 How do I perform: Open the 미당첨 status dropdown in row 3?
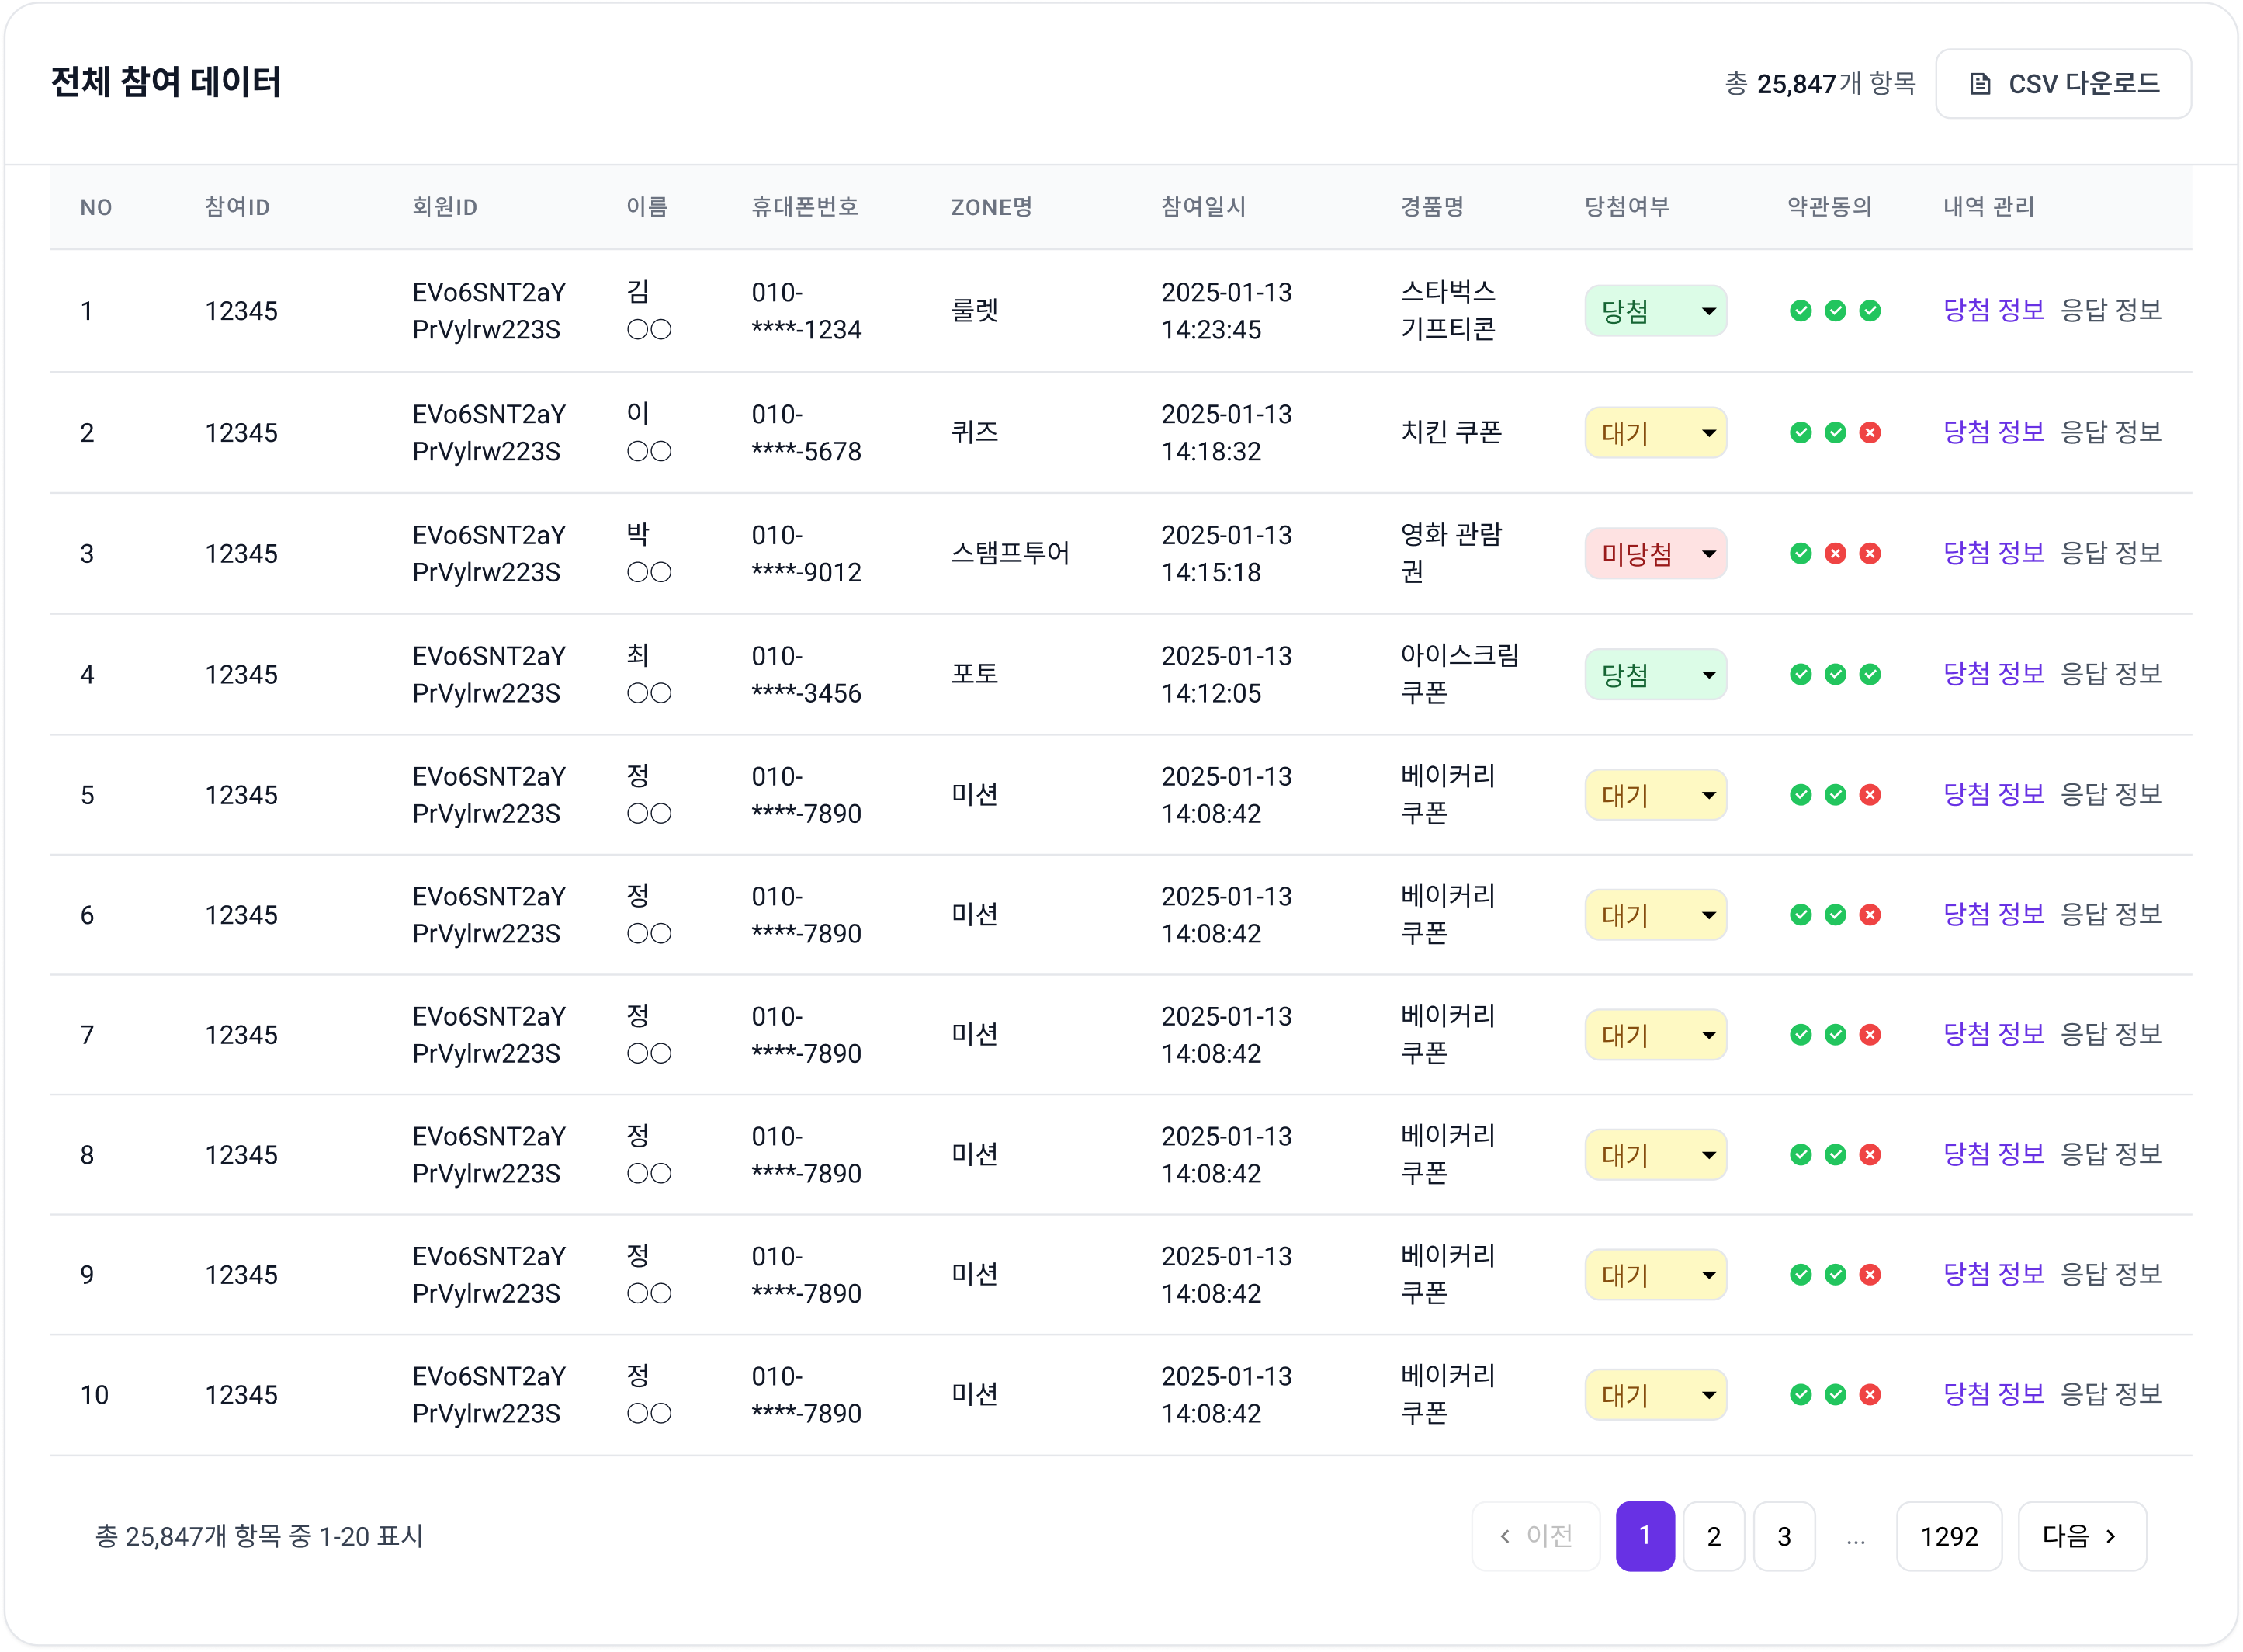[1655, 554]
